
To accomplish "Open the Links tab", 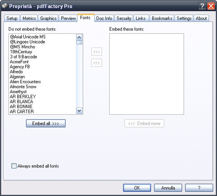I will [x=141, y=18].
